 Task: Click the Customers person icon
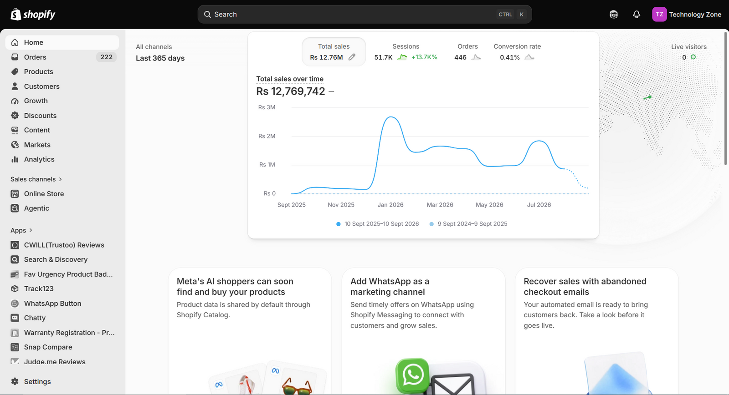click(15, 86)
